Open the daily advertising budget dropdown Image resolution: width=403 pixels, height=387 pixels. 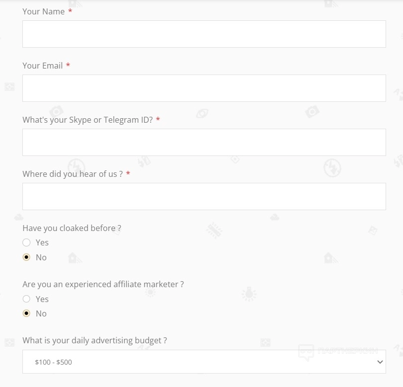(204, 362)
